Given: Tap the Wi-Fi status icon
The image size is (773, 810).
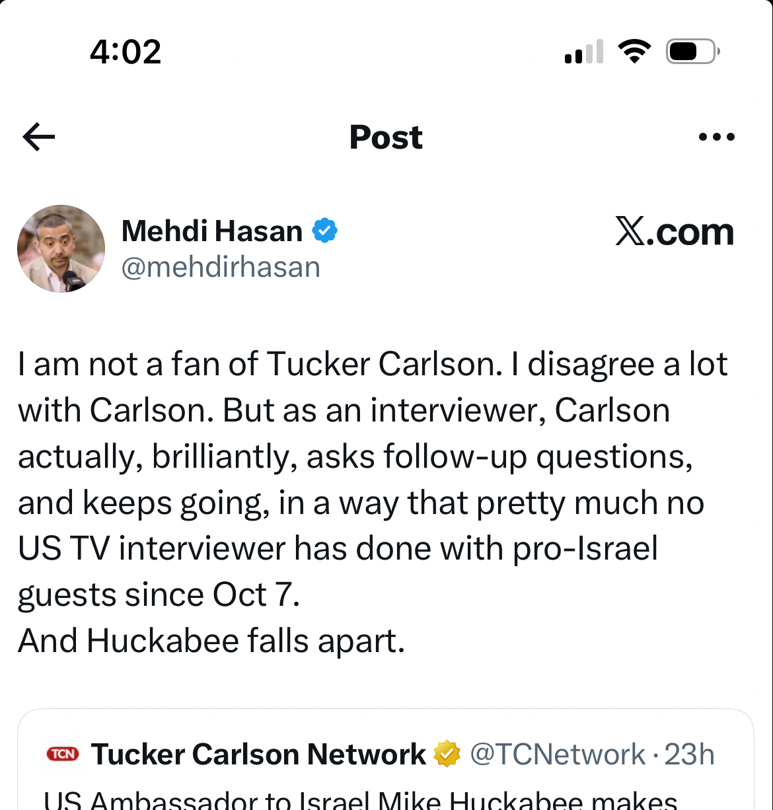Looking at the screenshot, I should coord(634,52).
